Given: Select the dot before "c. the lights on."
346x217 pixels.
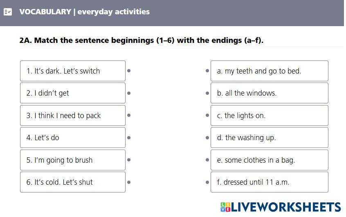Looking at the screenshot, I should click(207, 116).
